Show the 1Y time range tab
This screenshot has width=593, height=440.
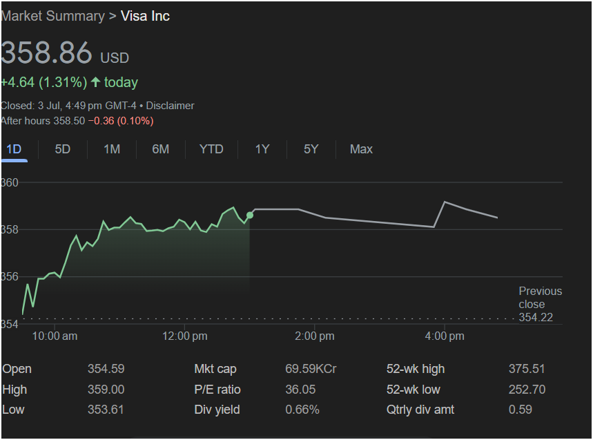[x=262, y=149]
